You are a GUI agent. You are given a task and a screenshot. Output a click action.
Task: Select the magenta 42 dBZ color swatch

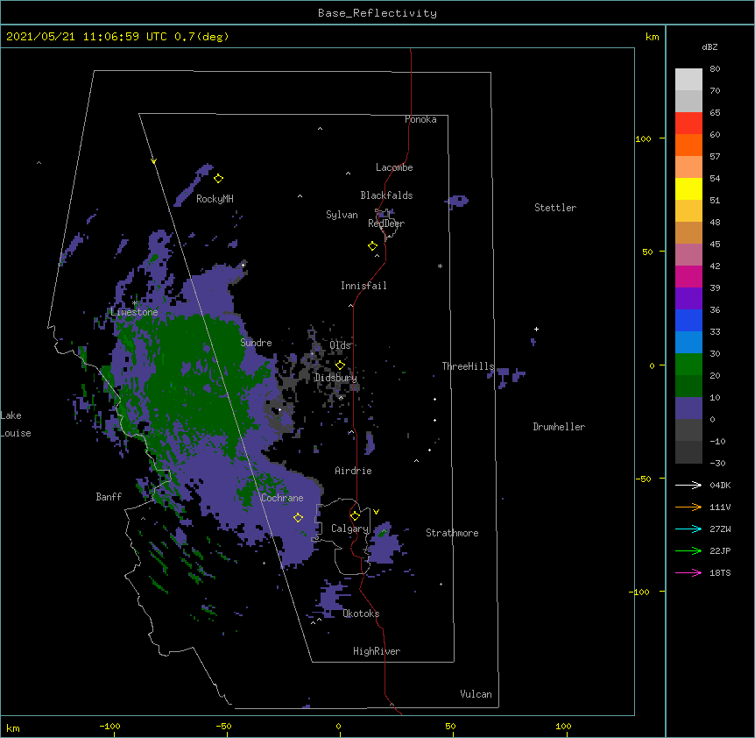pos(688,276)
